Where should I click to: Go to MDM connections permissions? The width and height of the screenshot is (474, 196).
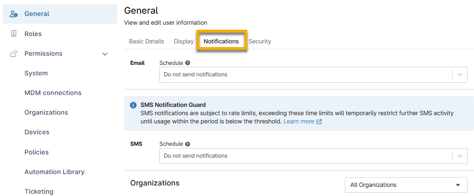53,93
